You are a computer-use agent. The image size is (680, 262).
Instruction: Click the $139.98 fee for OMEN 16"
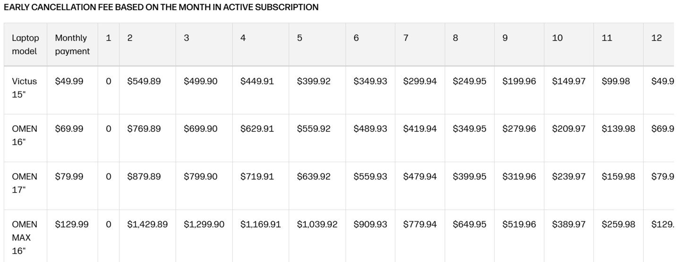(618, 129)
